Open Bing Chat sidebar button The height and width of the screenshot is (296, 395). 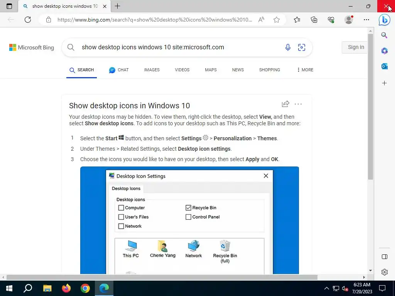[x=385, y=20]
